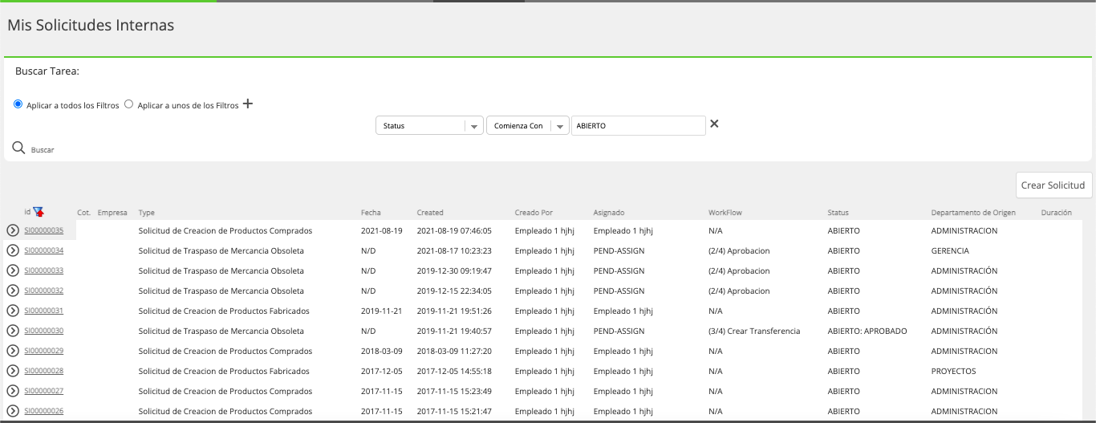Select 'Aplicar a unos de los Filtros' radio
The height and width of the screenshot is (423, 1096).
(x=128, y=104)
